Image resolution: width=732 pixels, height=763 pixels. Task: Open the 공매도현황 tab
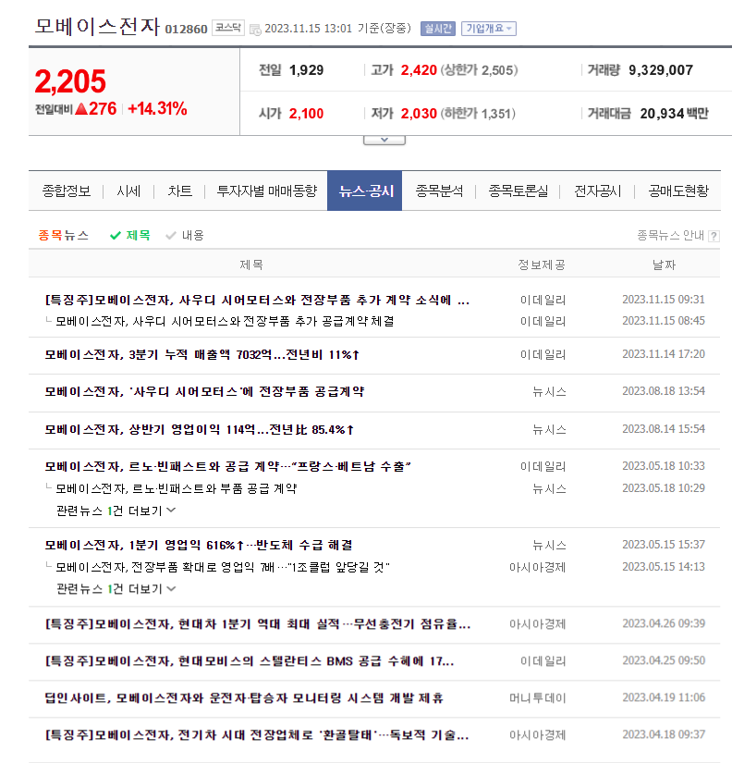pos(678,191)
